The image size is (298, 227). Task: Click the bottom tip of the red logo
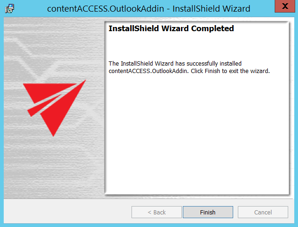(53, 134)
